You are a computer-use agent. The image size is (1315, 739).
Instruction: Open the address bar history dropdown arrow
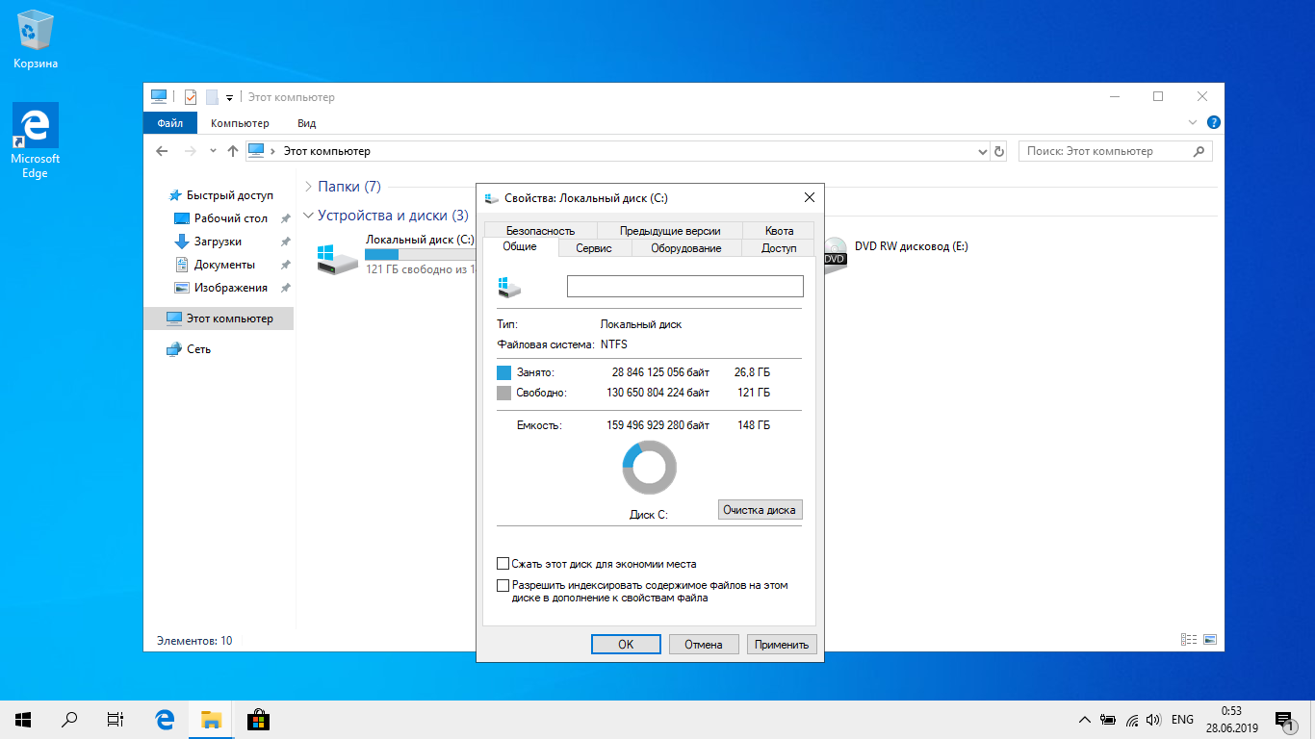(982, 151)
